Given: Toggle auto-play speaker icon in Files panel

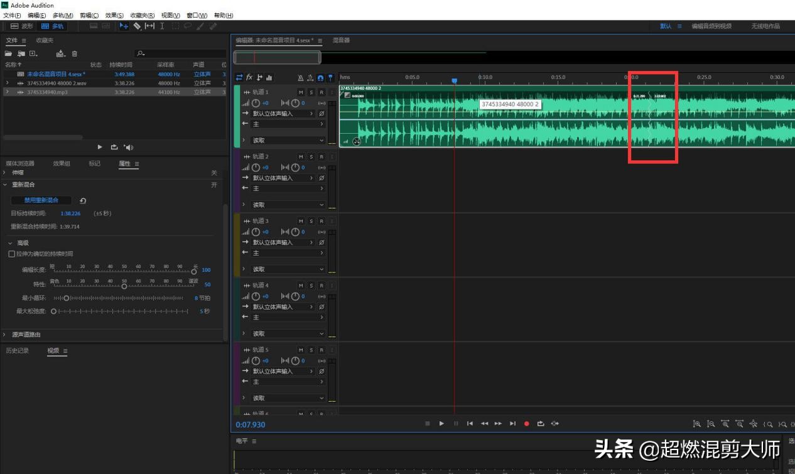Looking at the screenshot, I should [128, 147].
